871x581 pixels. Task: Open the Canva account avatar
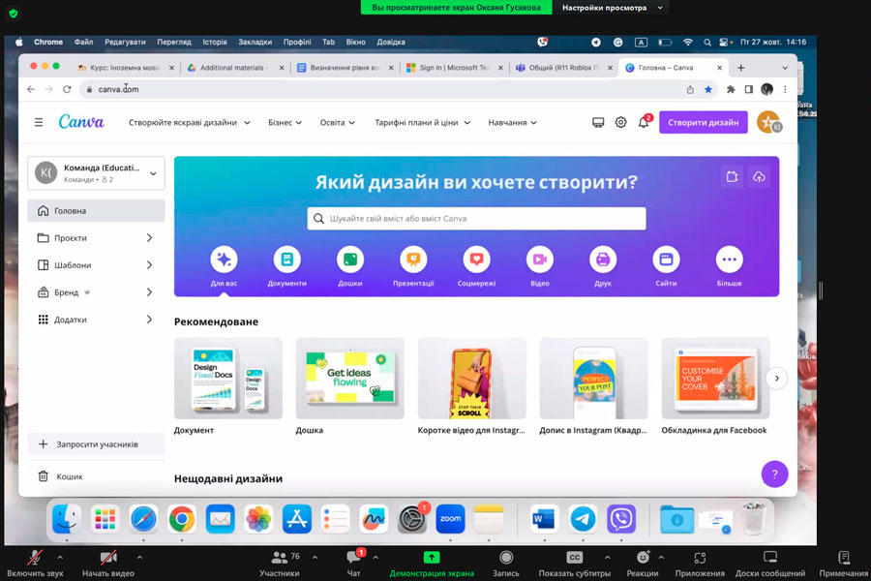pyautogui.click(x=769, y=122)
